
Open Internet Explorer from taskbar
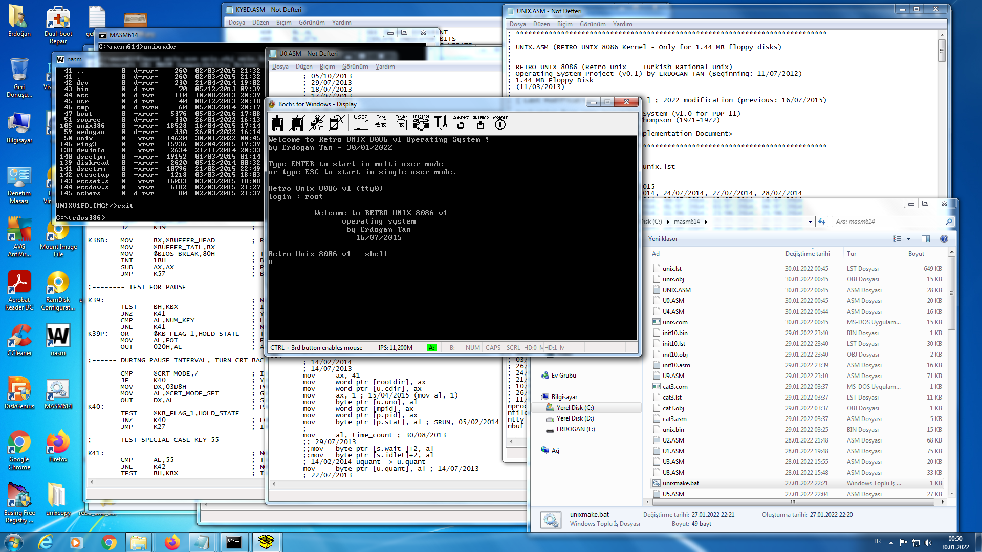[46, 542]
